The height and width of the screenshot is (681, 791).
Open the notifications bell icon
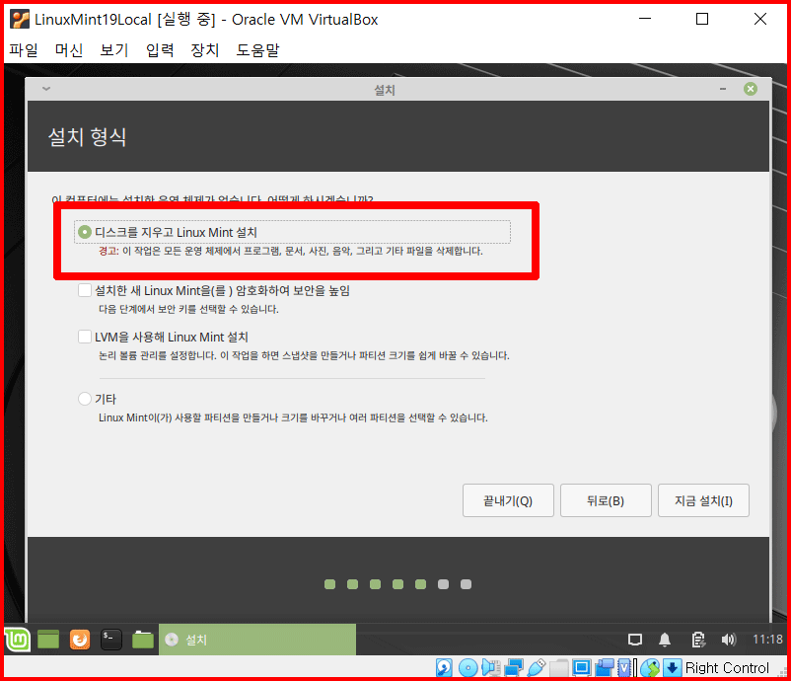click(665, 641)
